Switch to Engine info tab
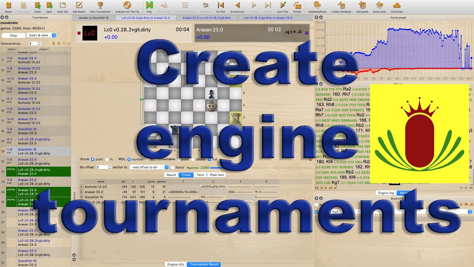 pyautogui.click(x=176, y=264)
